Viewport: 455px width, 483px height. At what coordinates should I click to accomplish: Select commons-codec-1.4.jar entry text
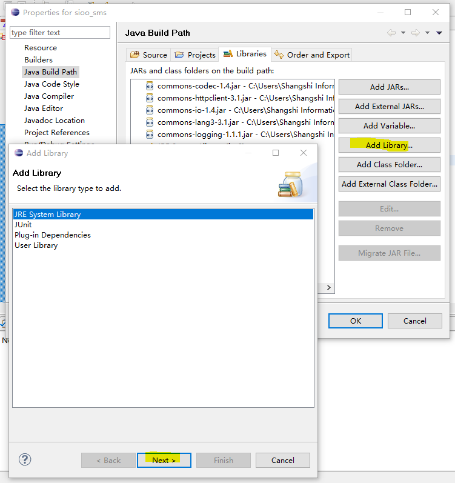(x=245, y=86)
